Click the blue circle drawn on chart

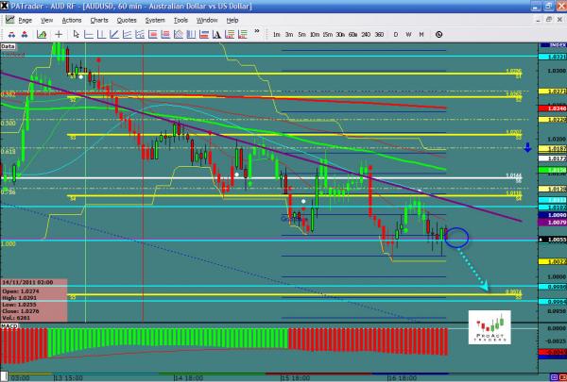tap(455, 238)
